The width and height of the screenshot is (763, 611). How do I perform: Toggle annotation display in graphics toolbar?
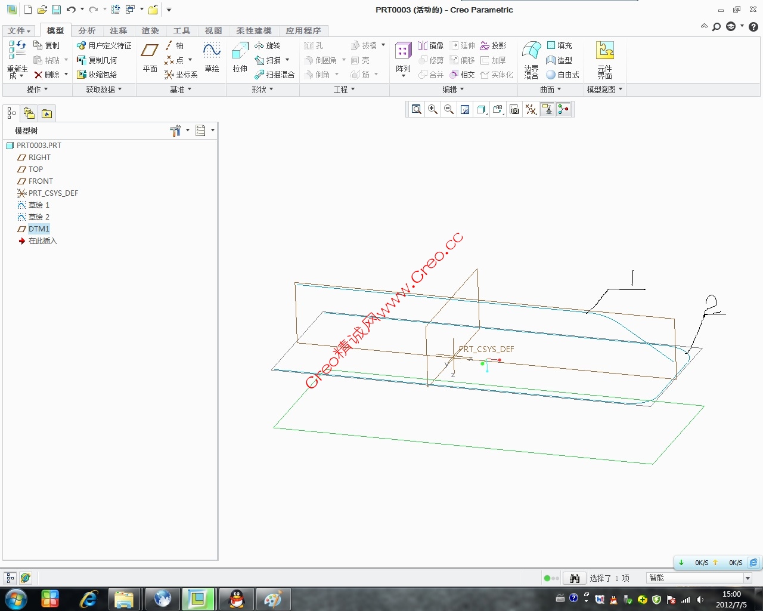click(547, 109)
